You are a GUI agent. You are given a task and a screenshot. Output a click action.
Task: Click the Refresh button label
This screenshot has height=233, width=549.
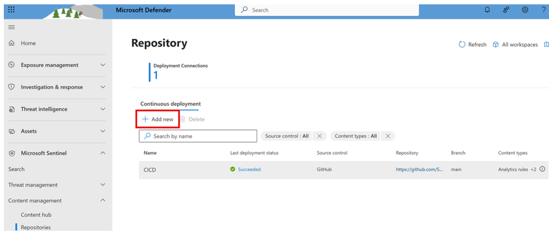(x=477, y=45)
